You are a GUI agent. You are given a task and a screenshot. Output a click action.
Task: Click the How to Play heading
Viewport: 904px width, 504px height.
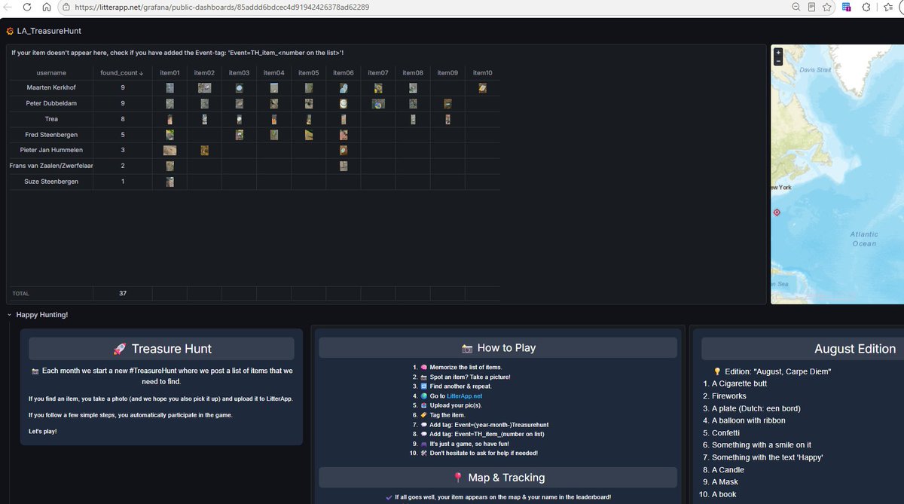click(x=507, y=348)
